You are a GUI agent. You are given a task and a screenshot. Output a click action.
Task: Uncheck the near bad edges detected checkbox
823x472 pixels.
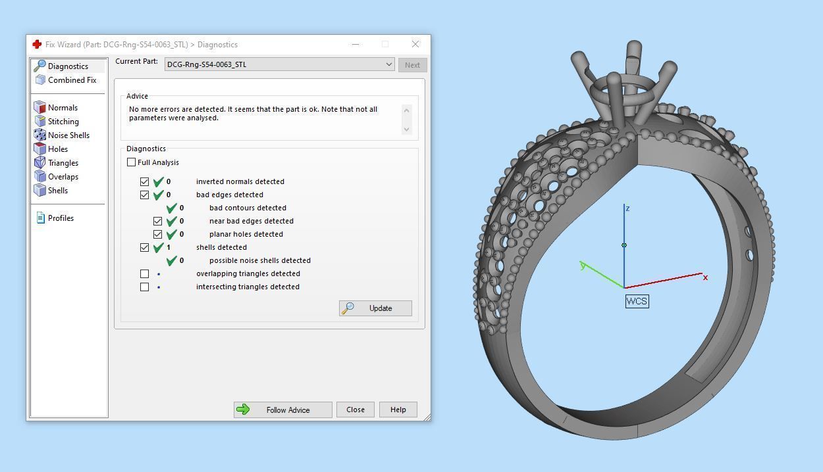157,221
